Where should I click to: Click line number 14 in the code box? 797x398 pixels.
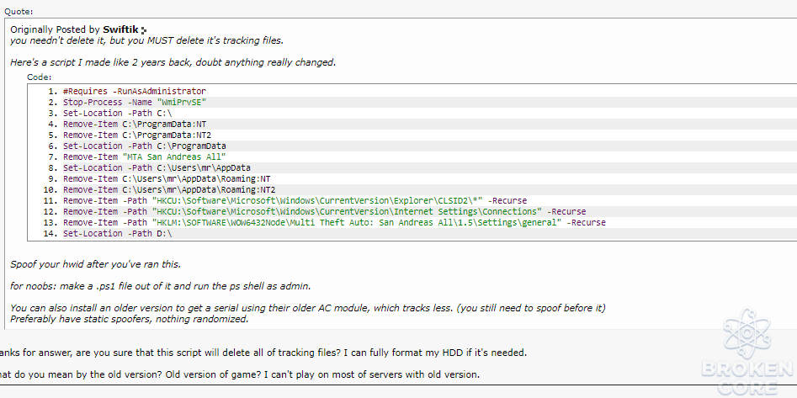coord(51,233)
